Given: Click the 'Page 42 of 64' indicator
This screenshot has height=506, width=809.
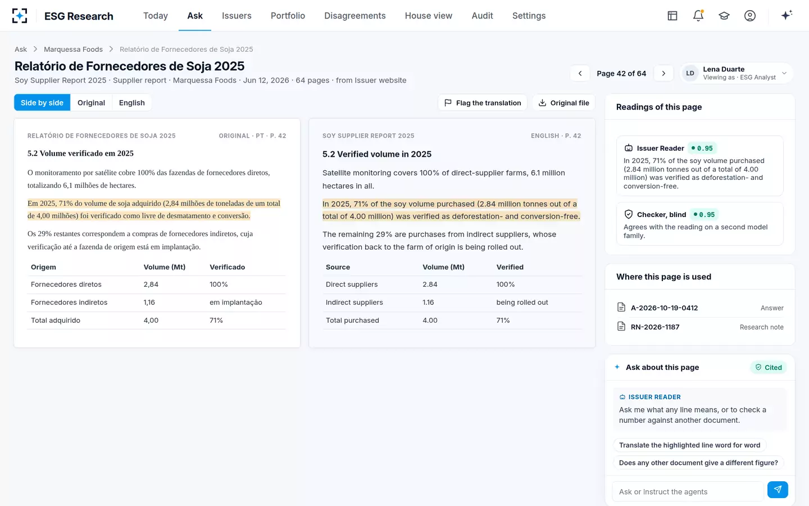Looking at the screenshot, I should (x=621, y=74).
